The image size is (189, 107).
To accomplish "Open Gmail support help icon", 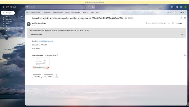I will (172, 7).
